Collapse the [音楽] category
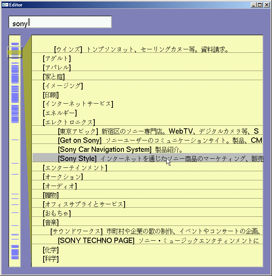 [x=51, y=222]
